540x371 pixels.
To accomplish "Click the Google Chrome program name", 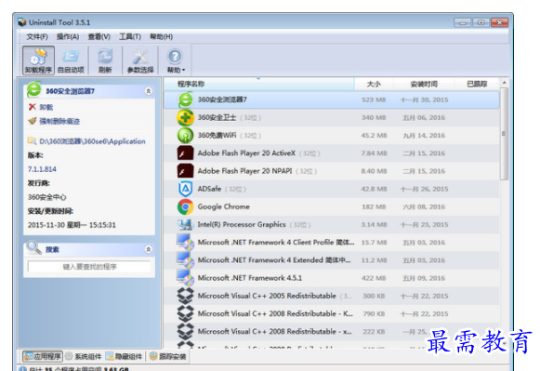I will [x=223, y=206].
